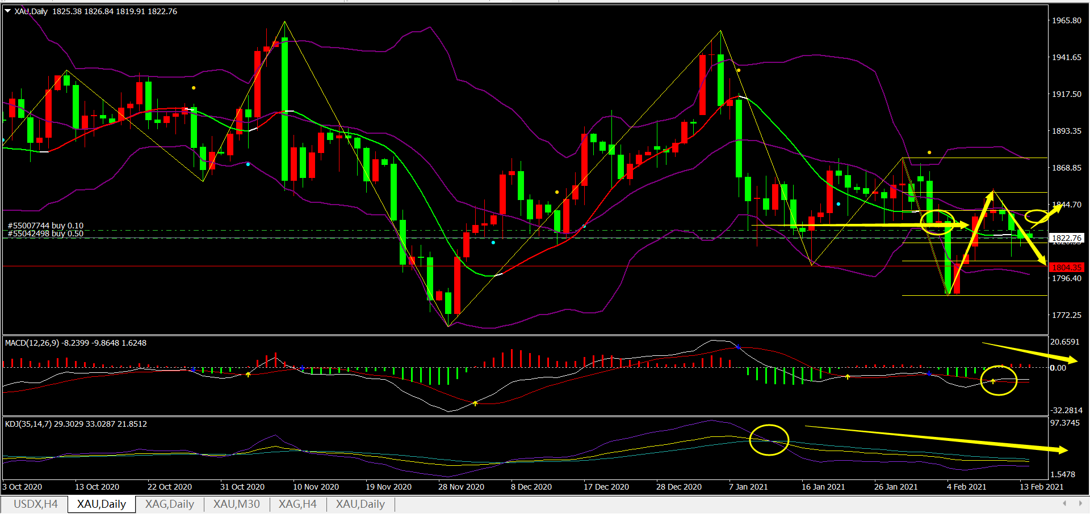This screenshot has width=1090, height=514.
Task: Select the yellow ellipse in the KDJ panel
Action: click(769, 440)
